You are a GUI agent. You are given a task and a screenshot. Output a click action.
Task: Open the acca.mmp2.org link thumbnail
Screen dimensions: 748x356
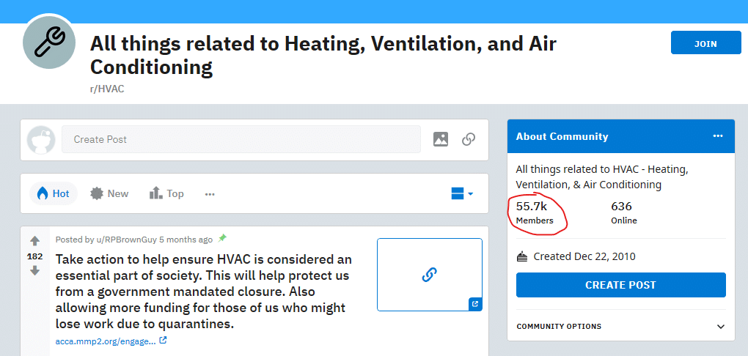[429, 275]
